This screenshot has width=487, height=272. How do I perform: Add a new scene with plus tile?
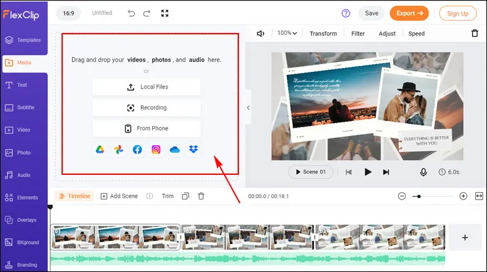465,238
